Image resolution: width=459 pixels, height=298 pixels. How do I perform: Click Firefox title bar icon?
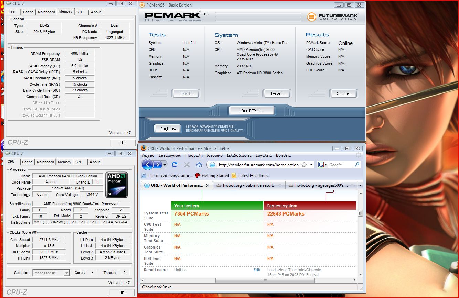(143, 148)
